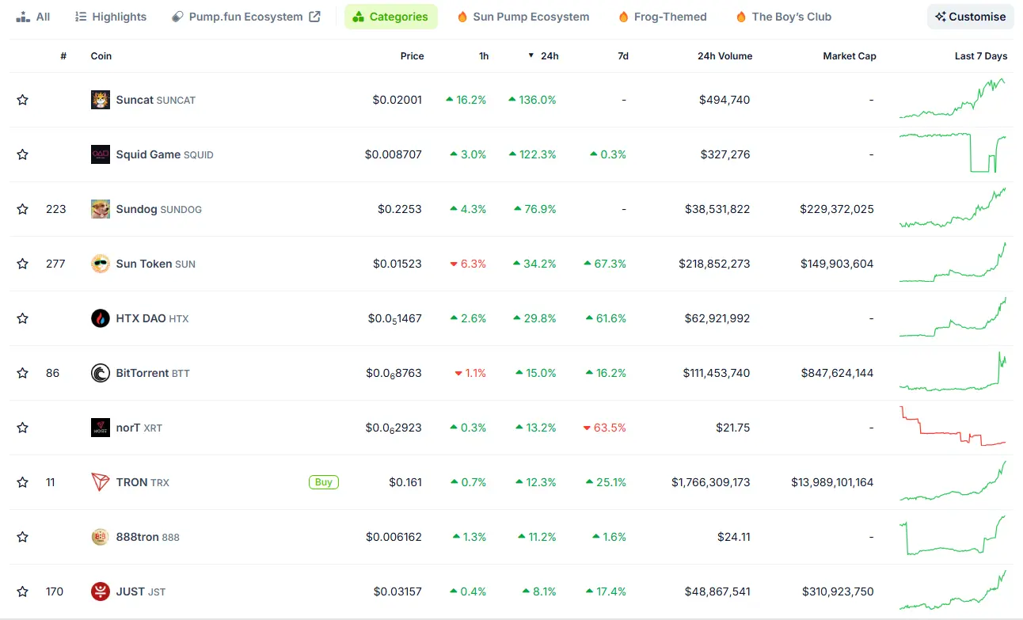The image size is (1023, 620).
Task: Open The Boy's Club category
Action: click(x=784, y=17)
